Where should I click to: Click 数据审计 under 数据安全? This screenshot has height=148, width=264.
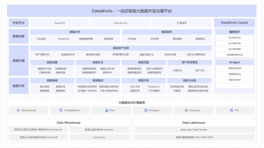point(108,72)
